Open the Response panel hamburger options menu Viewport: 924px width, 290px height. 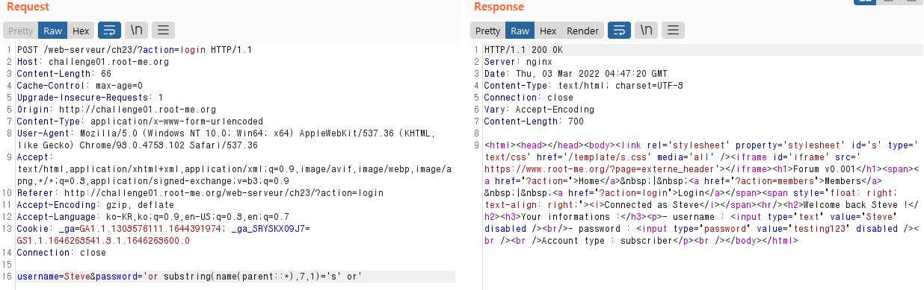click(x=674, y=31)
